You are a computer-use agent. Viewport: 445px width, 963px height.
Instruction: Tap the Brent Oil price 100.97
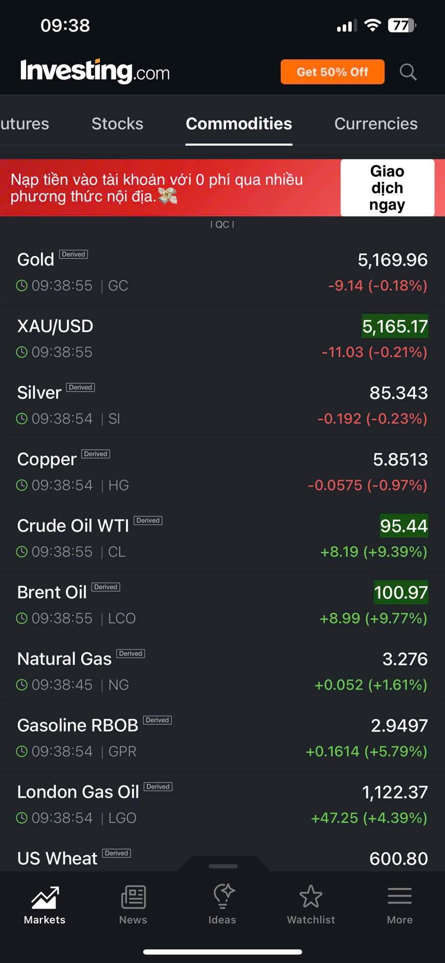coord(400,592)
